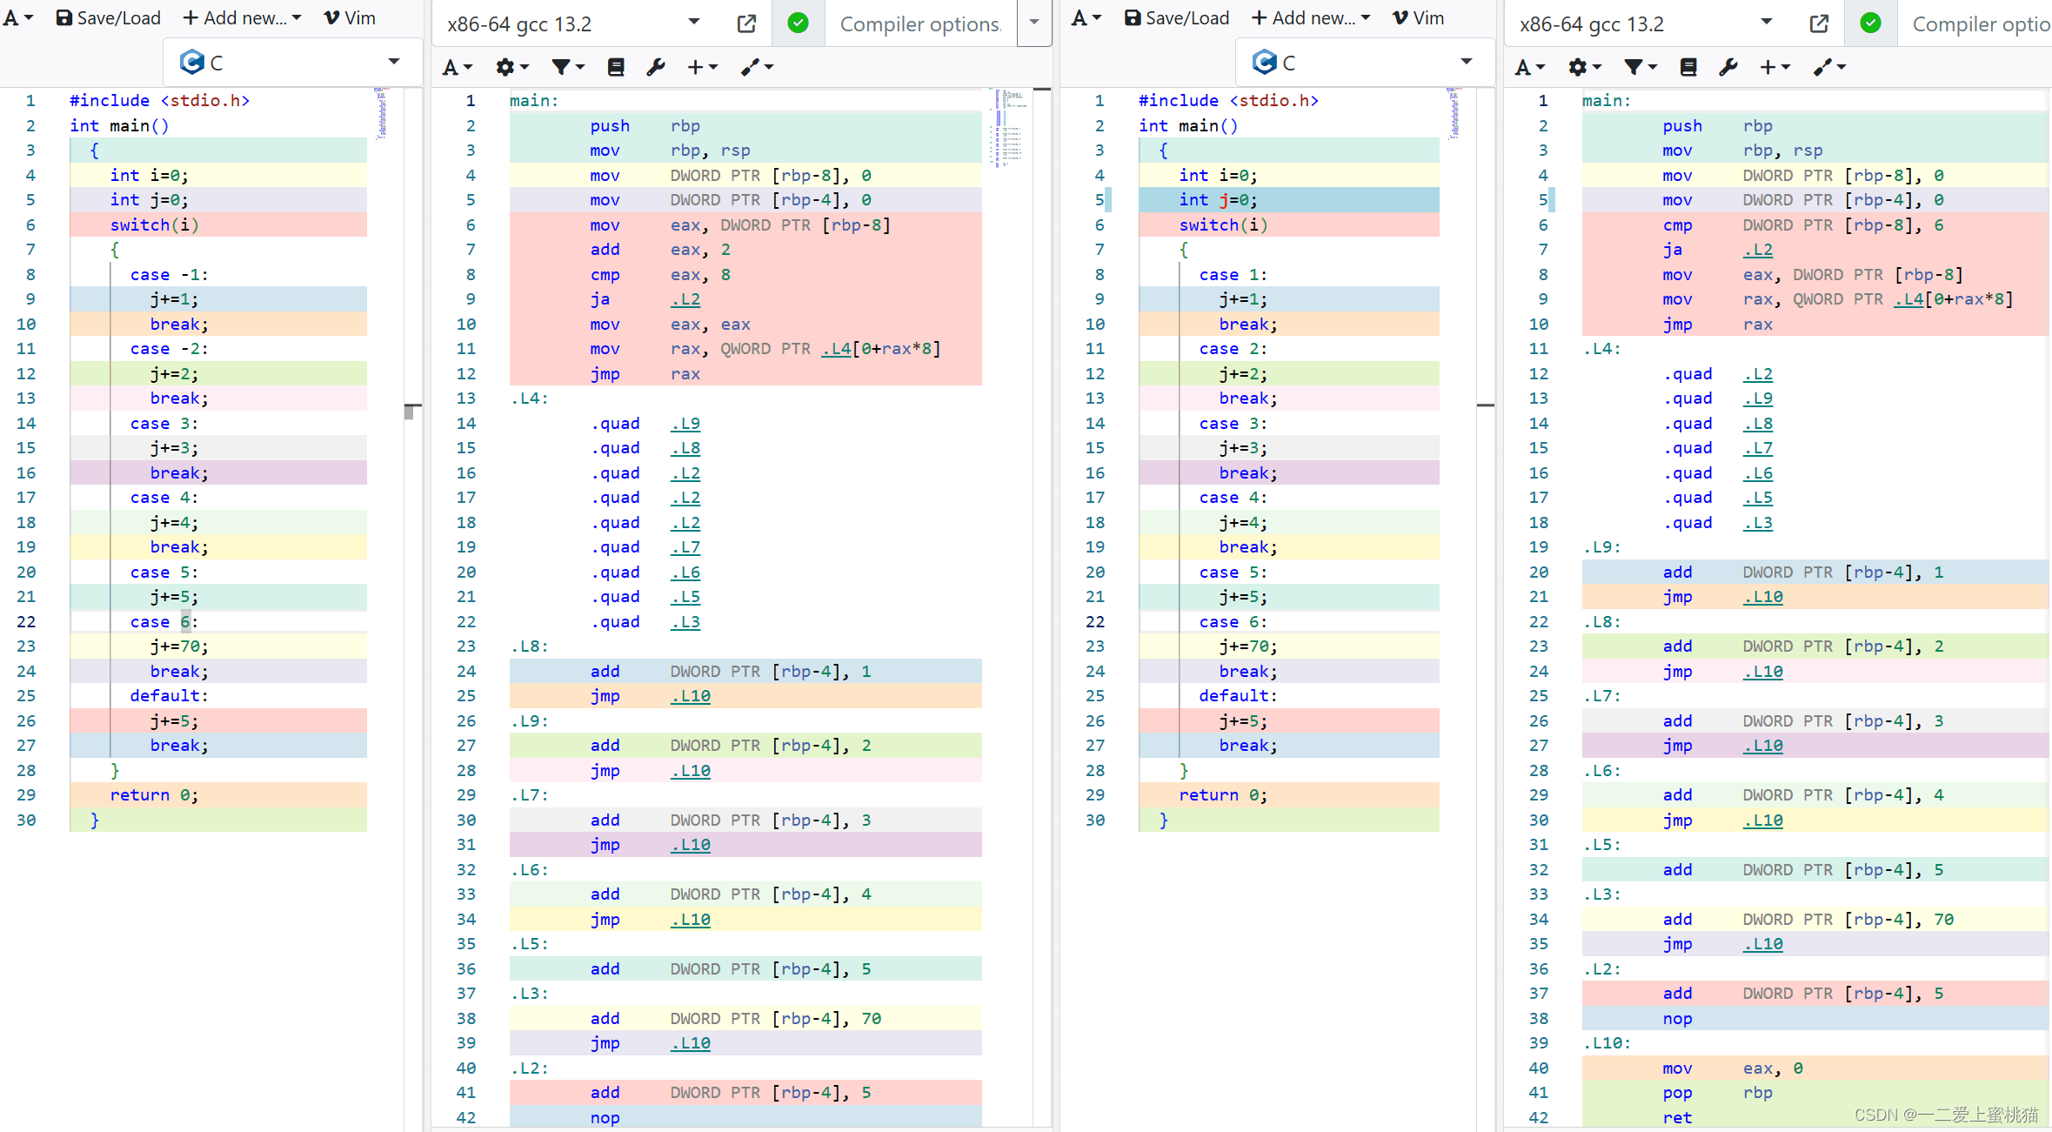Screen dimensions: 2052x1132
Task: Click 'case 6:' line in left editor
Action: pyautogui.click(x=164, y=622)
